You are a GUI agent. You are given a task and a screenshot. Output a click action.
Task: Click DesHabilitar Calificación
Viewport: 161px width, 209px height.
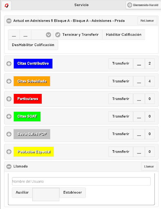33,45
